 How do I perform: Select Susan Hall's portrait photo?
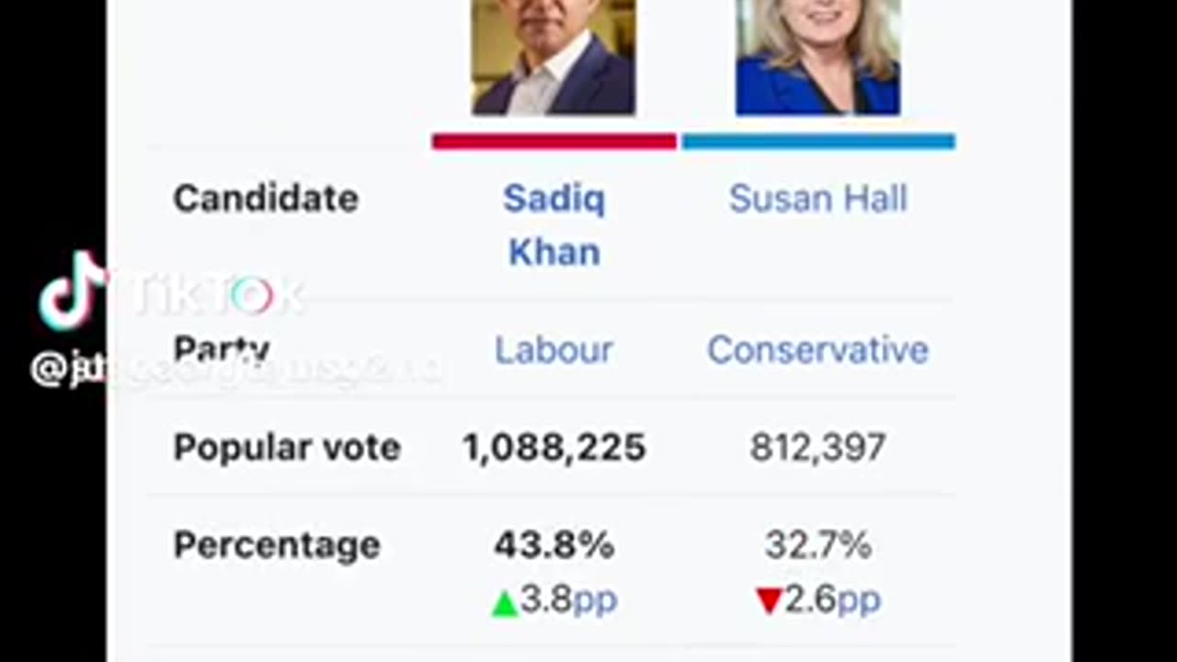pos(817,57)
